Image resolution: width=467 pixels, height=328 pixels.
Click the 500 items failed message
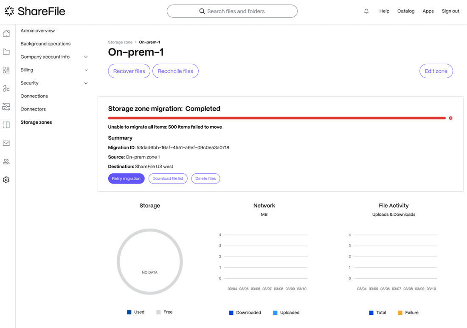165,127
